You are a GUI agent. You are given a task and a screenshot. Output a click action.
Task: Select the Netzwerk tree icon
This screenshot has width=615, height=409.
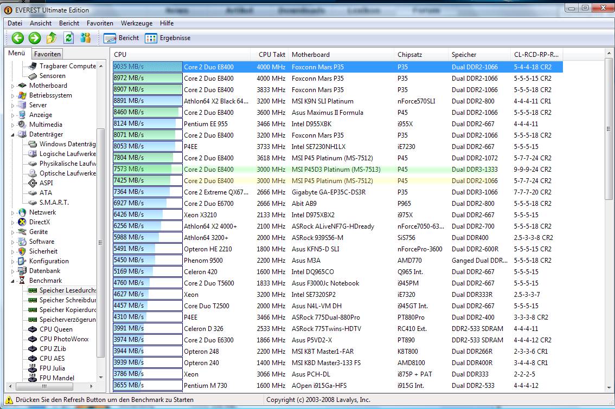(22, 212)
